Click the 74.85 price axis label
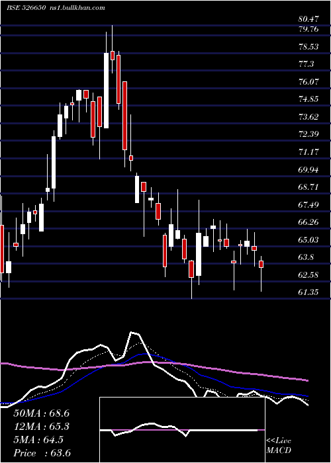 click(x=309, y=99)
